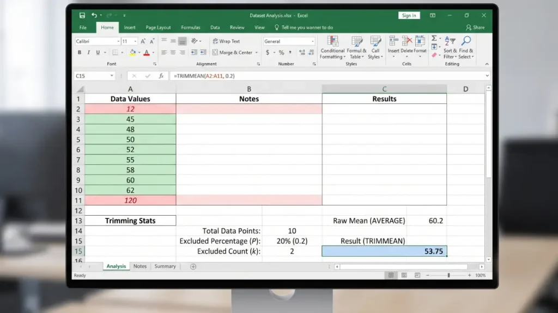Click the Save icon in title bar
Image resolution: width=558 pixels, height=313 pixels.
[82, 15]
